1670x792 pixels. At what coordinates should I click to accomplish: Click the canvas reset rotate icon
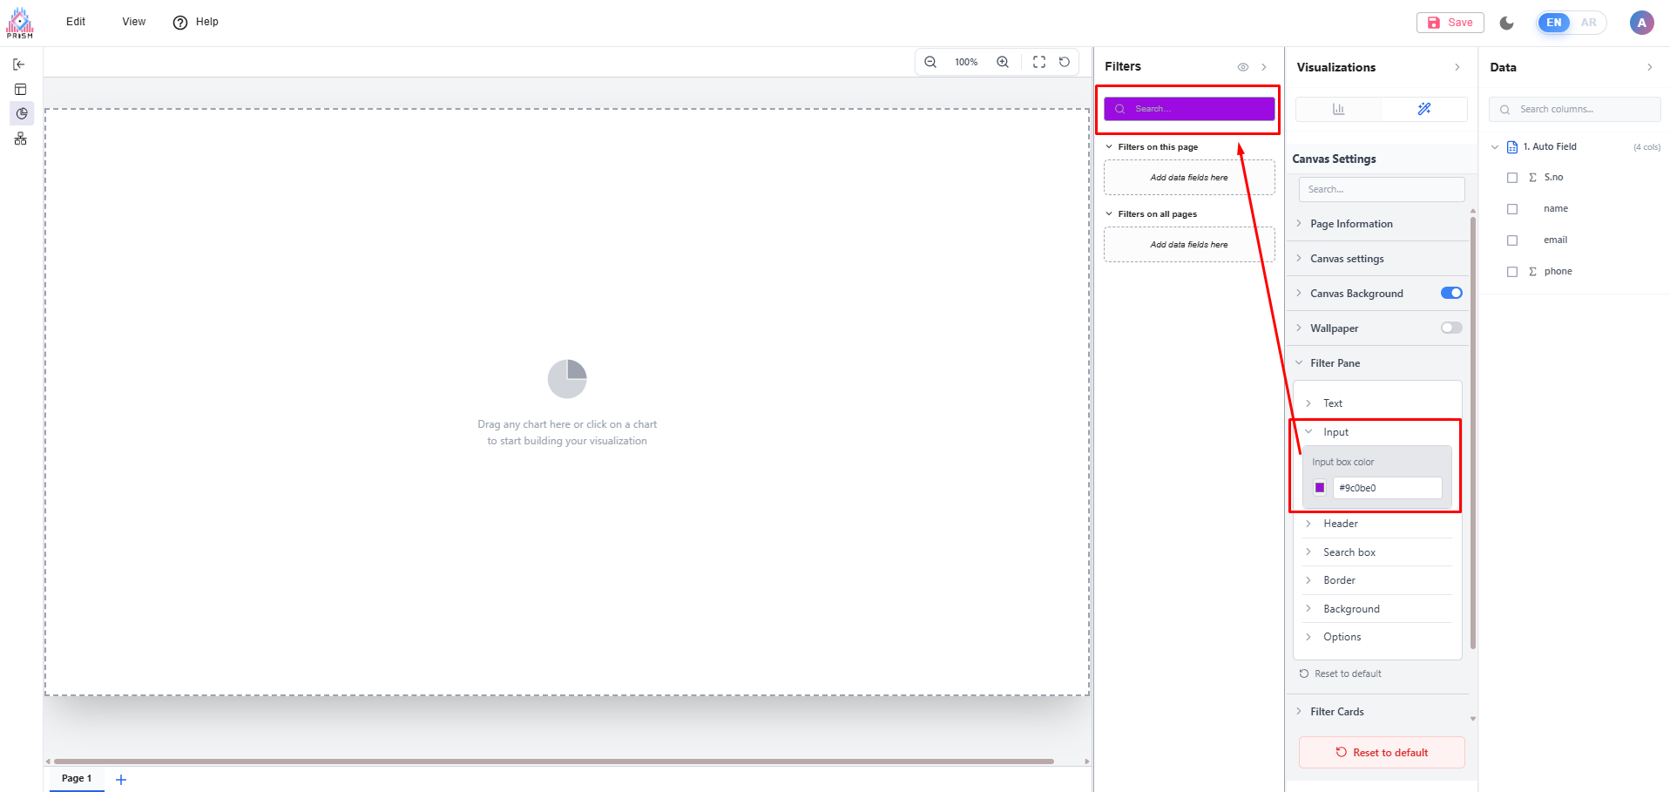tap(1065, 62)
